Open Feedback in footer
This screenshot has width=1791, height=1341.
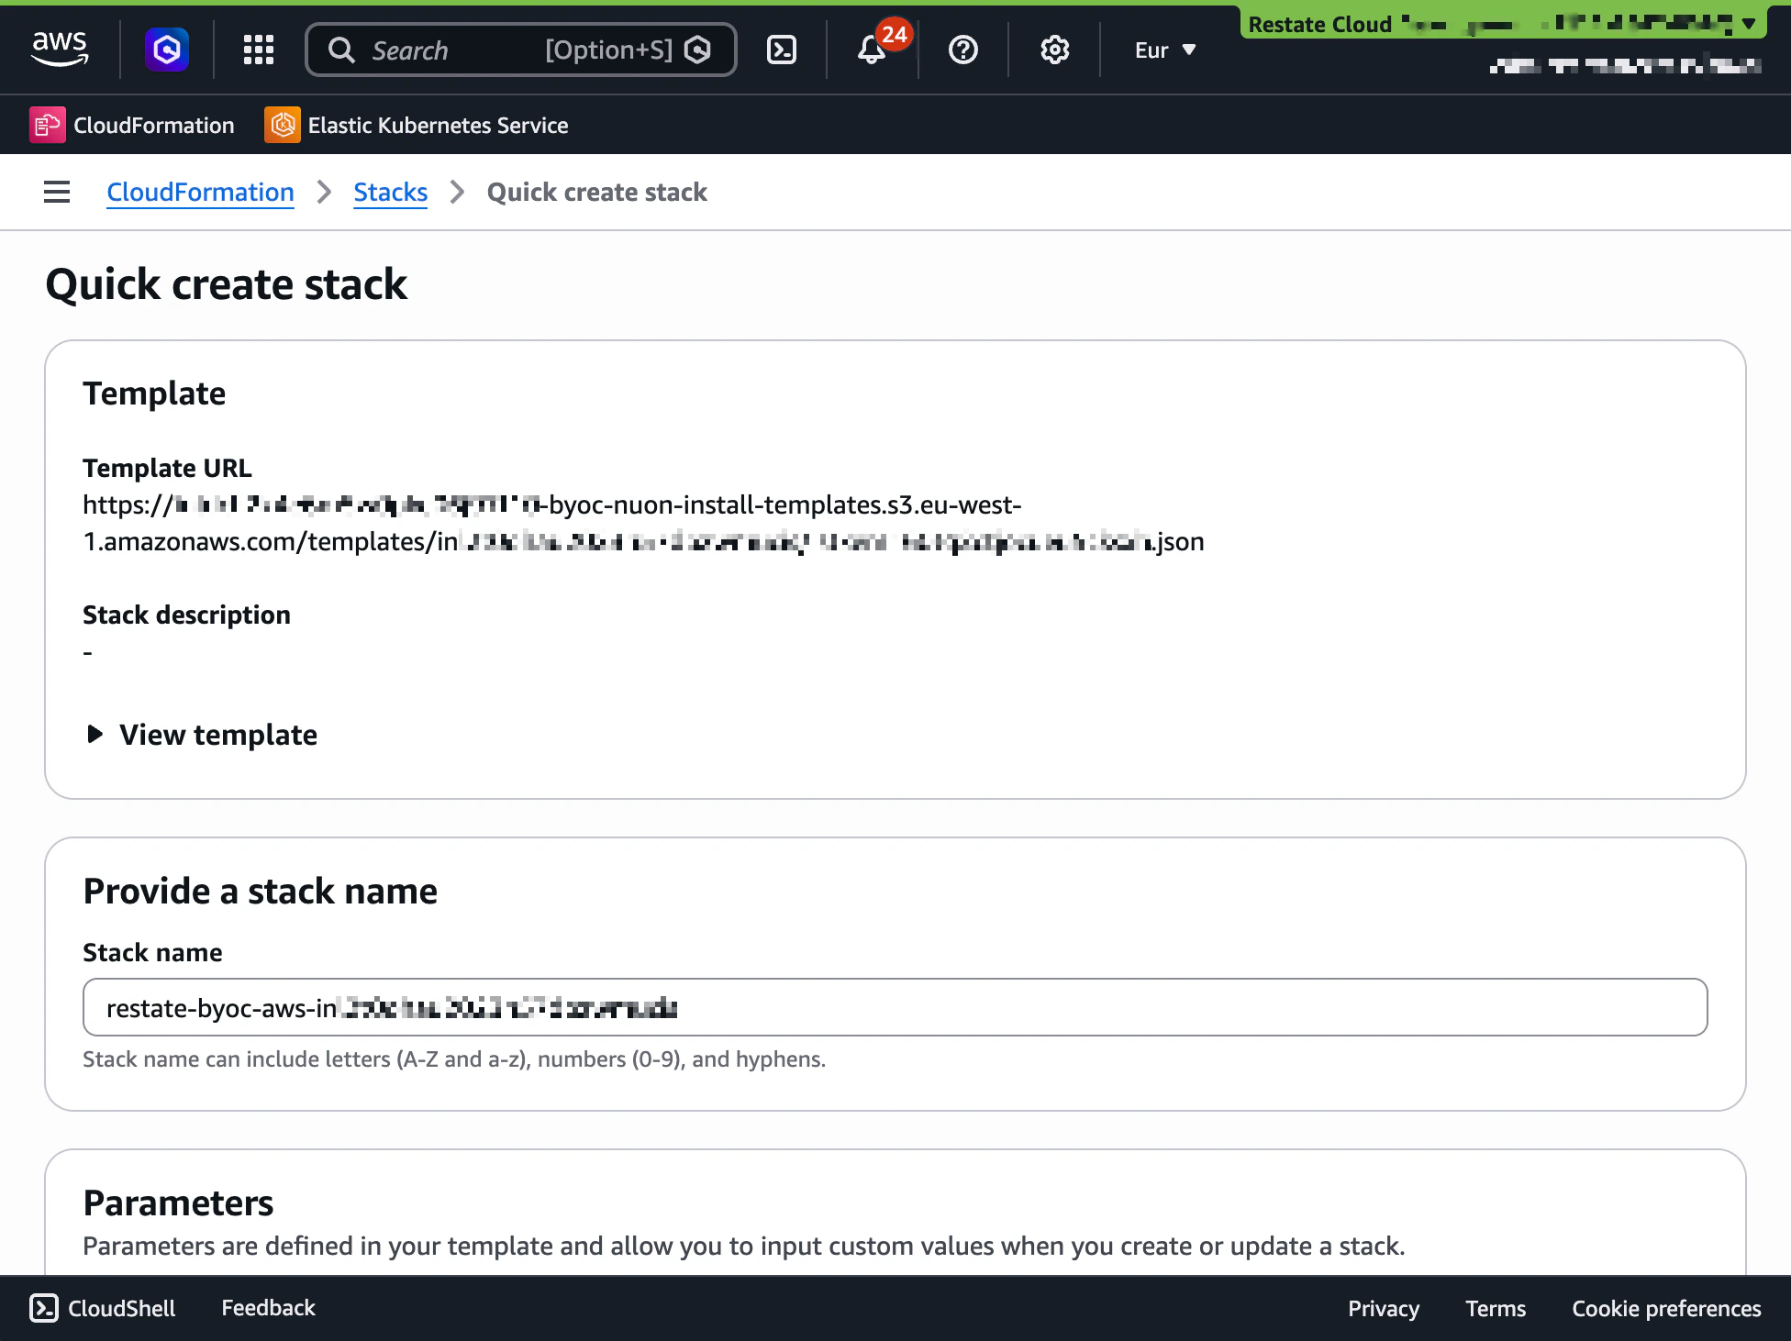(268, 1308)
